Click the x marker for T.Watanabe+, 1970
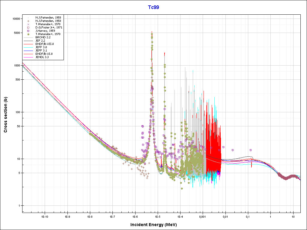The width and height of the screenshot is (307, 230). coord(28,24)
